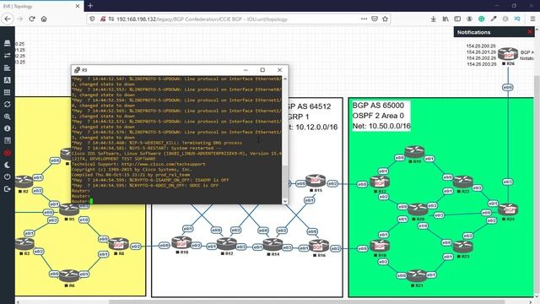Screen dimensions: 540x304
Task: Select router R15 node
Action: pos(315,181)
